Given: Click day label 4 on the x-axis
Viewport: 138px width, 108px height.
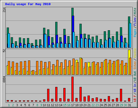Looking at the screenshot, I should pyautogui.click(x=21, y=105).
